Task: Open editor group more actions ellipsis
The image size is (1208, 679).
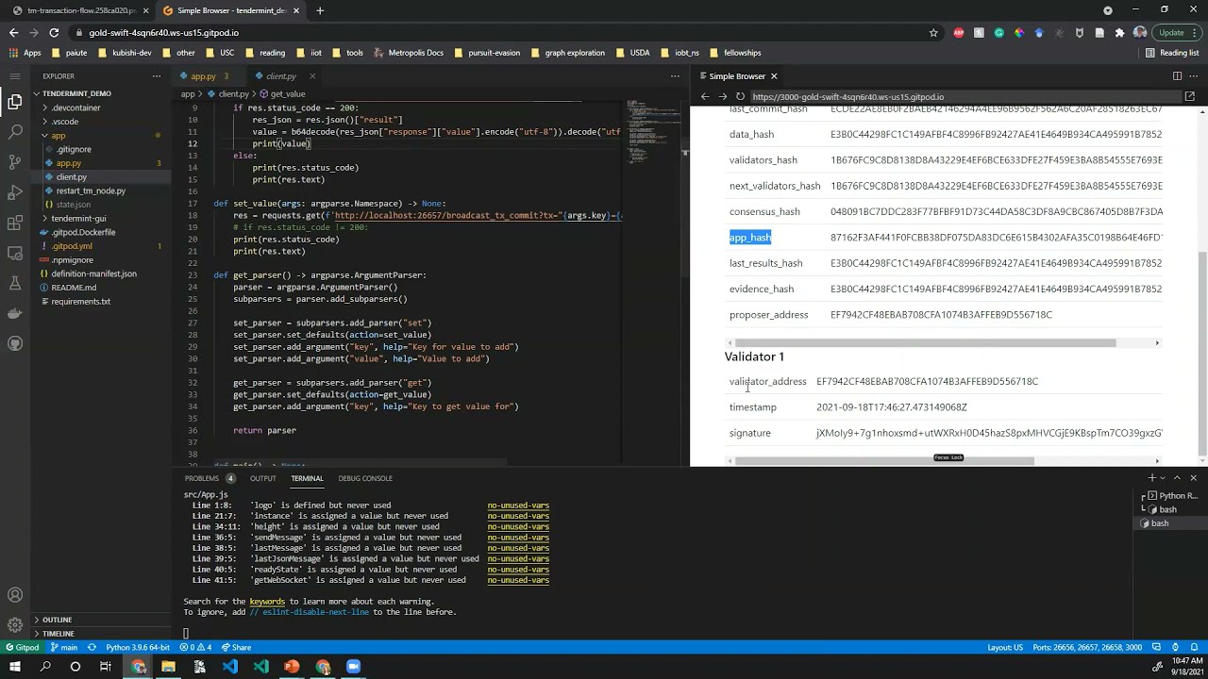Action: pyautogui.click(x=675, y=76)
